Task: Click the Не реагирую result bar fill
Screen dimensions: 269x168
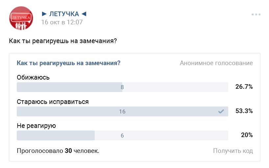Action: click(x=55, y=135)
